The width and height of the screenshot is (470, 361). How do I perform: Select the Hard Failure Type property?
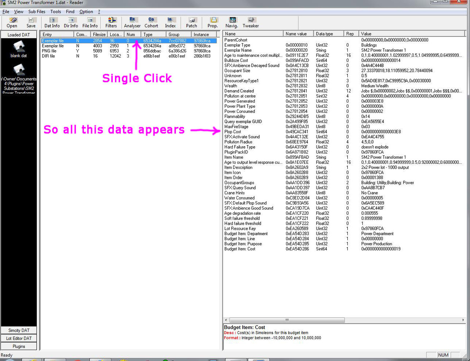[x=344, y=147]
